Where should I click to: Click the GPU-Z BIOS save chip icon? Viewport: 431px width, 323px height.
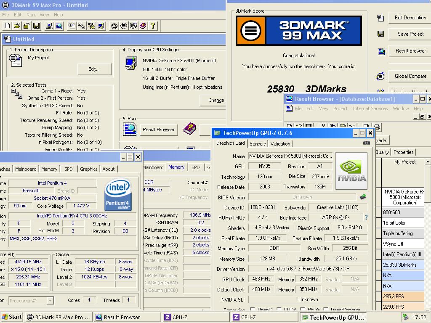tap(363, 197)
